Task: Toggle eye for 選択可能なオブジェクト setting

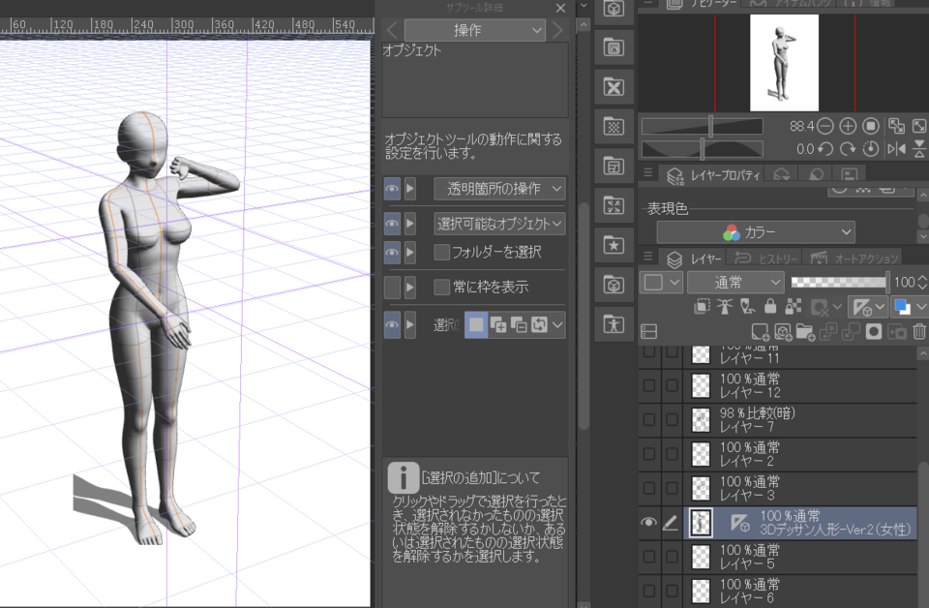Action: click(392, 224)
